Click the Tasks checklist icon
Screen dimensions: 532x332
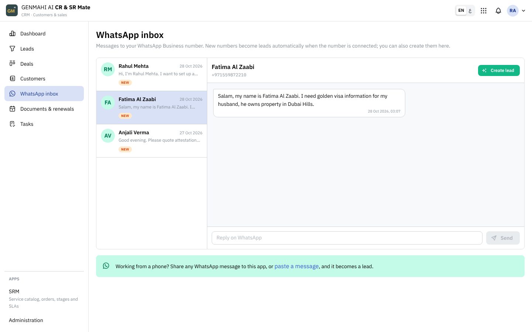pos(13,124)
